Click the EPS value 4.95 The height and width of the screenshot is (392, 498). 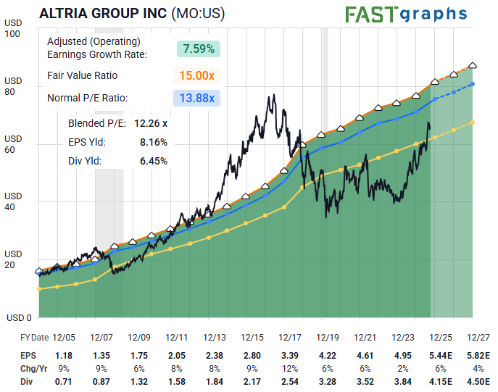[402, 356]
